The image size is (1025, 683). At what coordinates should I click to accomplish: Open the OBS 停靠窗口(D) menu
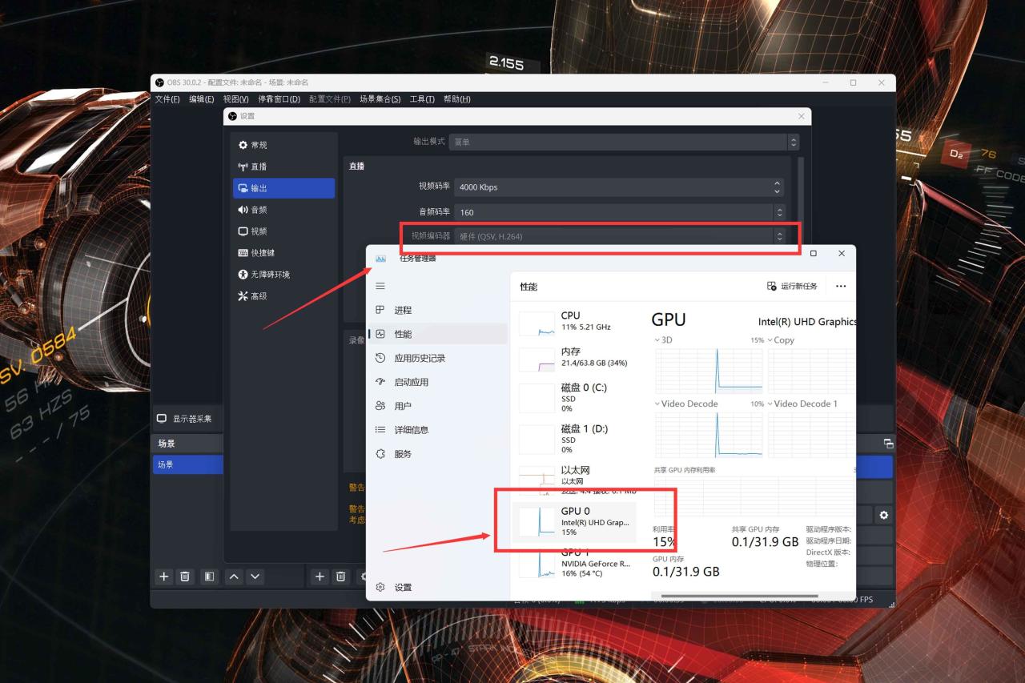(279, 99)
